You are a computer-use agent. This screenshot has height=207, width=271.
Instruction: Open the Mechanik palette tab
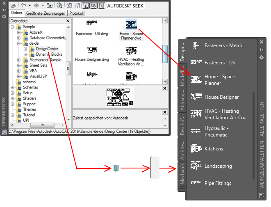[182, 174]
